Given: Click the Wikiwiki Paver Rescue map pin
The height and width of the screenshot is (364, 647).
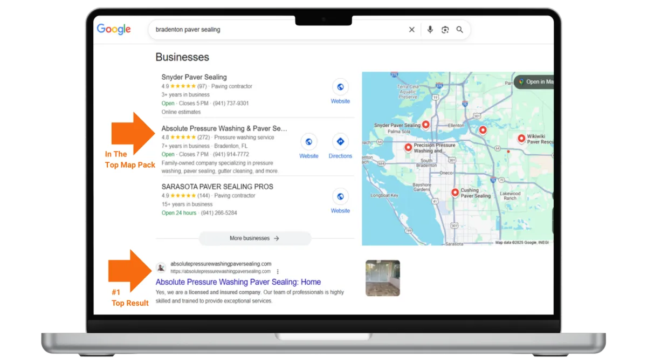Looking at the screenshot, I should tap(521, 139).
